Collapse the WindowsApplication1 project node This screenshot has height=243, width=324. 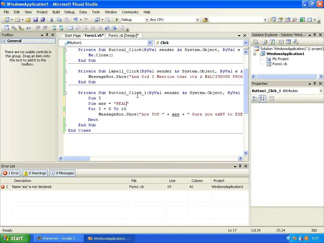pos(255,54)
